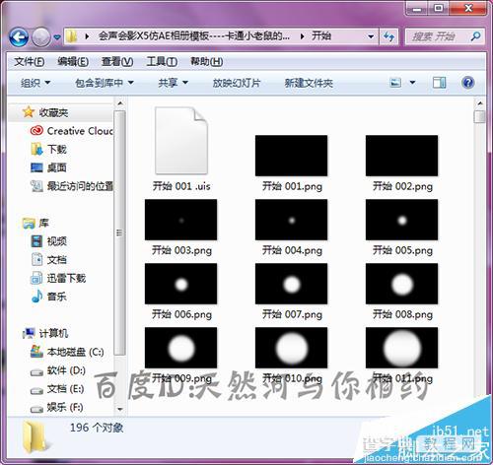Screen dimensions: 493x465
Task: Click the navigation pane scroll down arrow
Action: tap(120, 409)
